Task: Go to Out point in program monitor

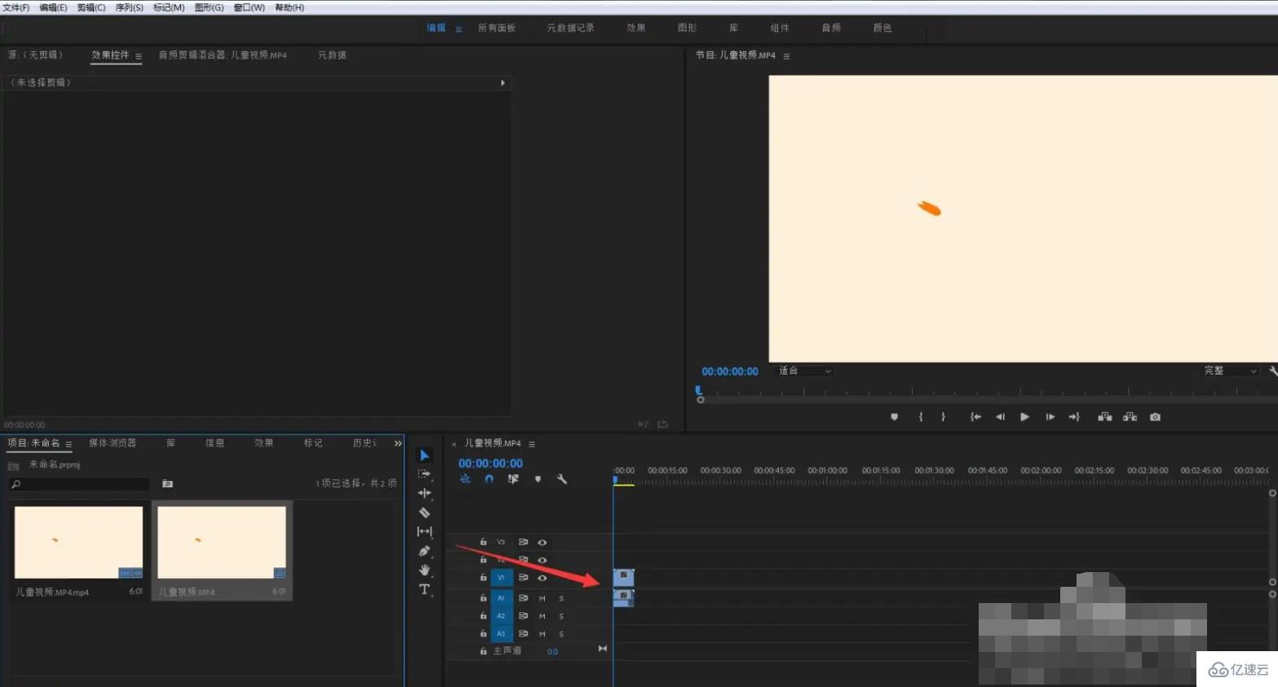Action: pos(1074,416)
